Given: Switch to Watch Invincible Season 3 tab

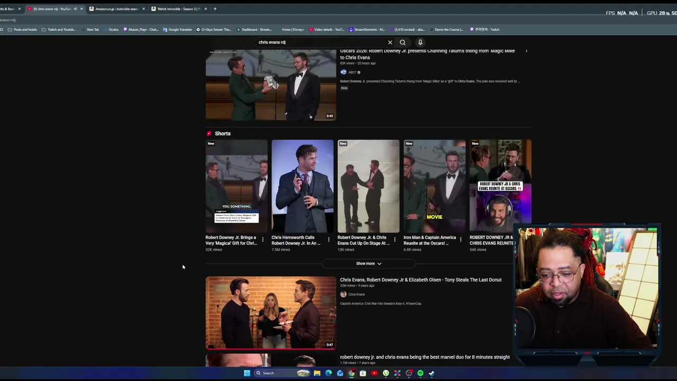Looking at the screenshot, I should (x=179, y=9).
